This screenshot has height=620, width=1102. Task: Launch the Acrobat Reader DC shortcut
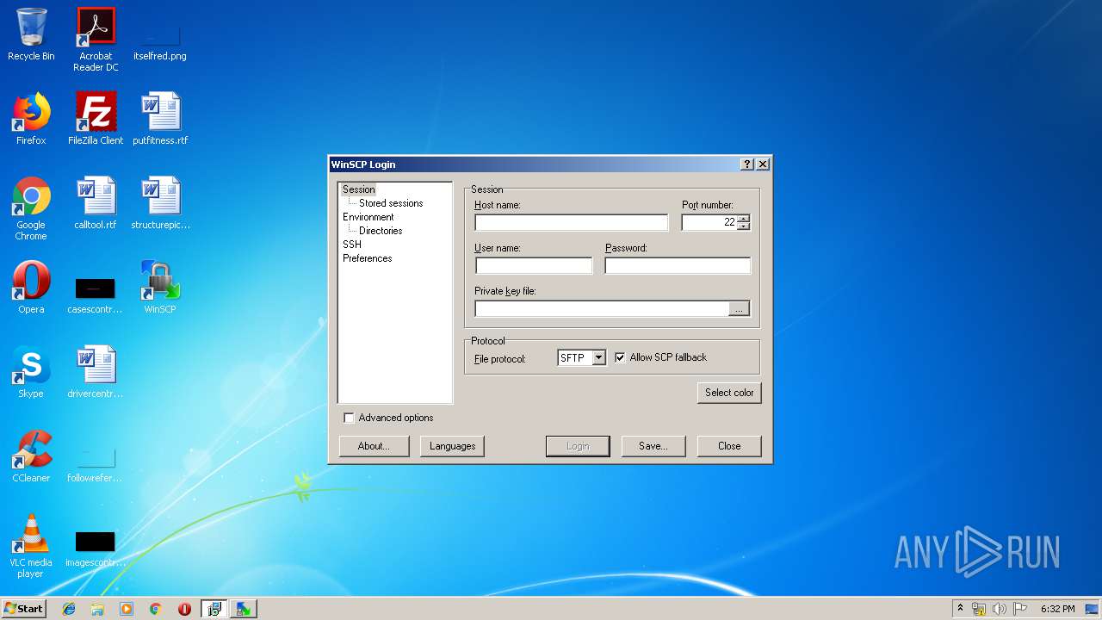[96, 39]
